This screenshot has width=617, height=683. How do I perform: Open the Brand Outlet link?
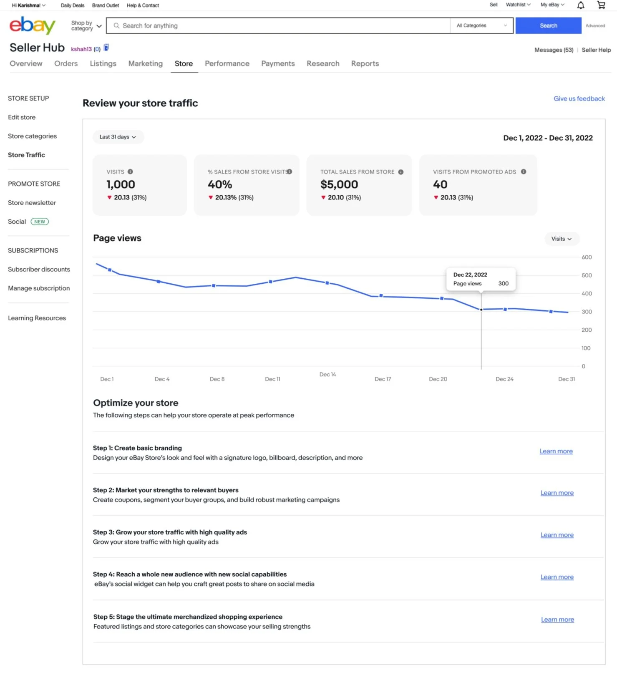click(x=106, y=5)
